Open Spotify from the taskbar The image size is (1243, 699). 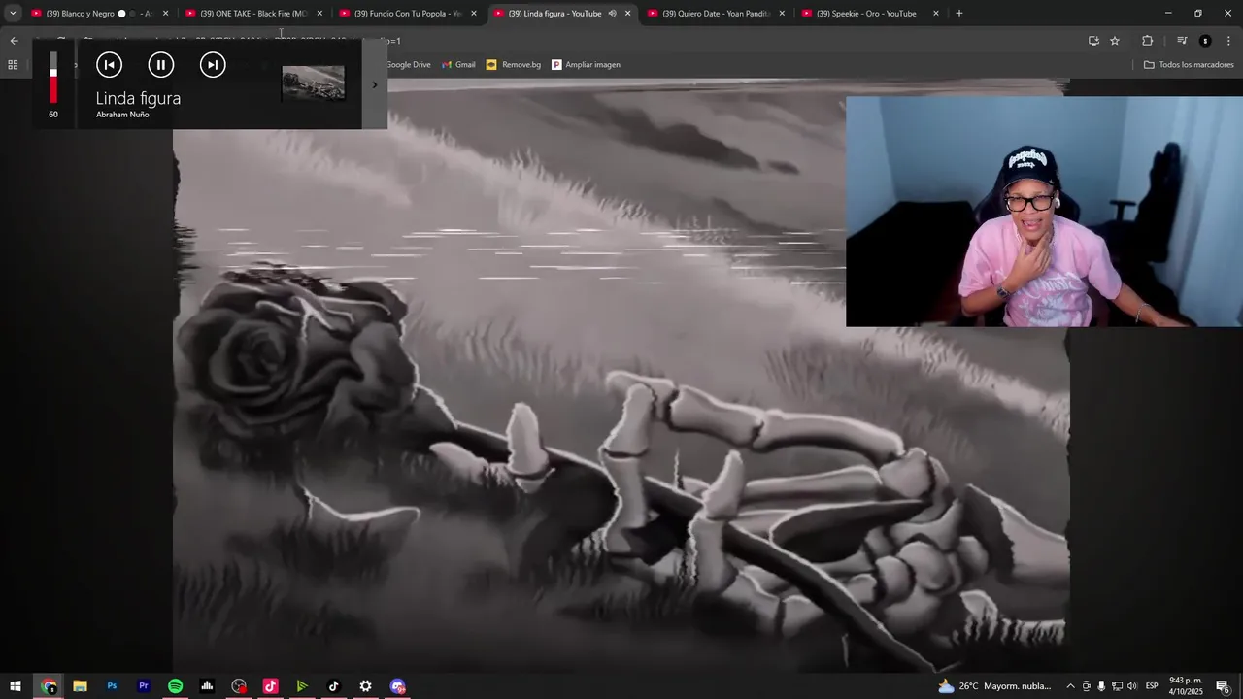tap(175, 686)
